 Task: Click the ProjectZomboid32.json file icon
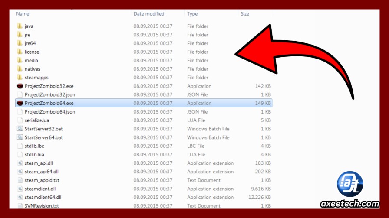coord(20,94)
